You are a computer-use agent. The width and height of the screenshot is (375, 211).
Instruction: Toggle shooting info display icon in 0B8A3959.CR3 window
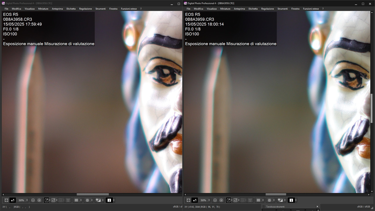coord(291,200)
